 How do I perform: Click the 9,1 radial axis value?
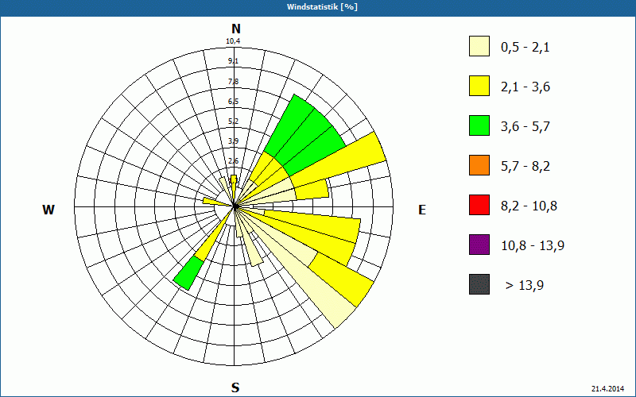[x=233, y=61]
